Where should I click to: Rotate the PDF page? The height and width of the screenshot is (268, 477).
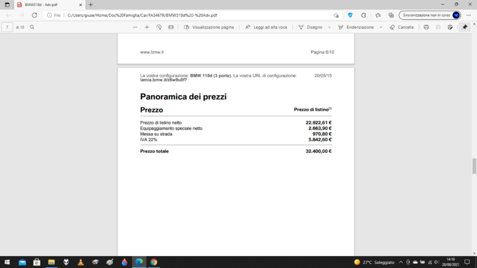click(x=159, y=27)
